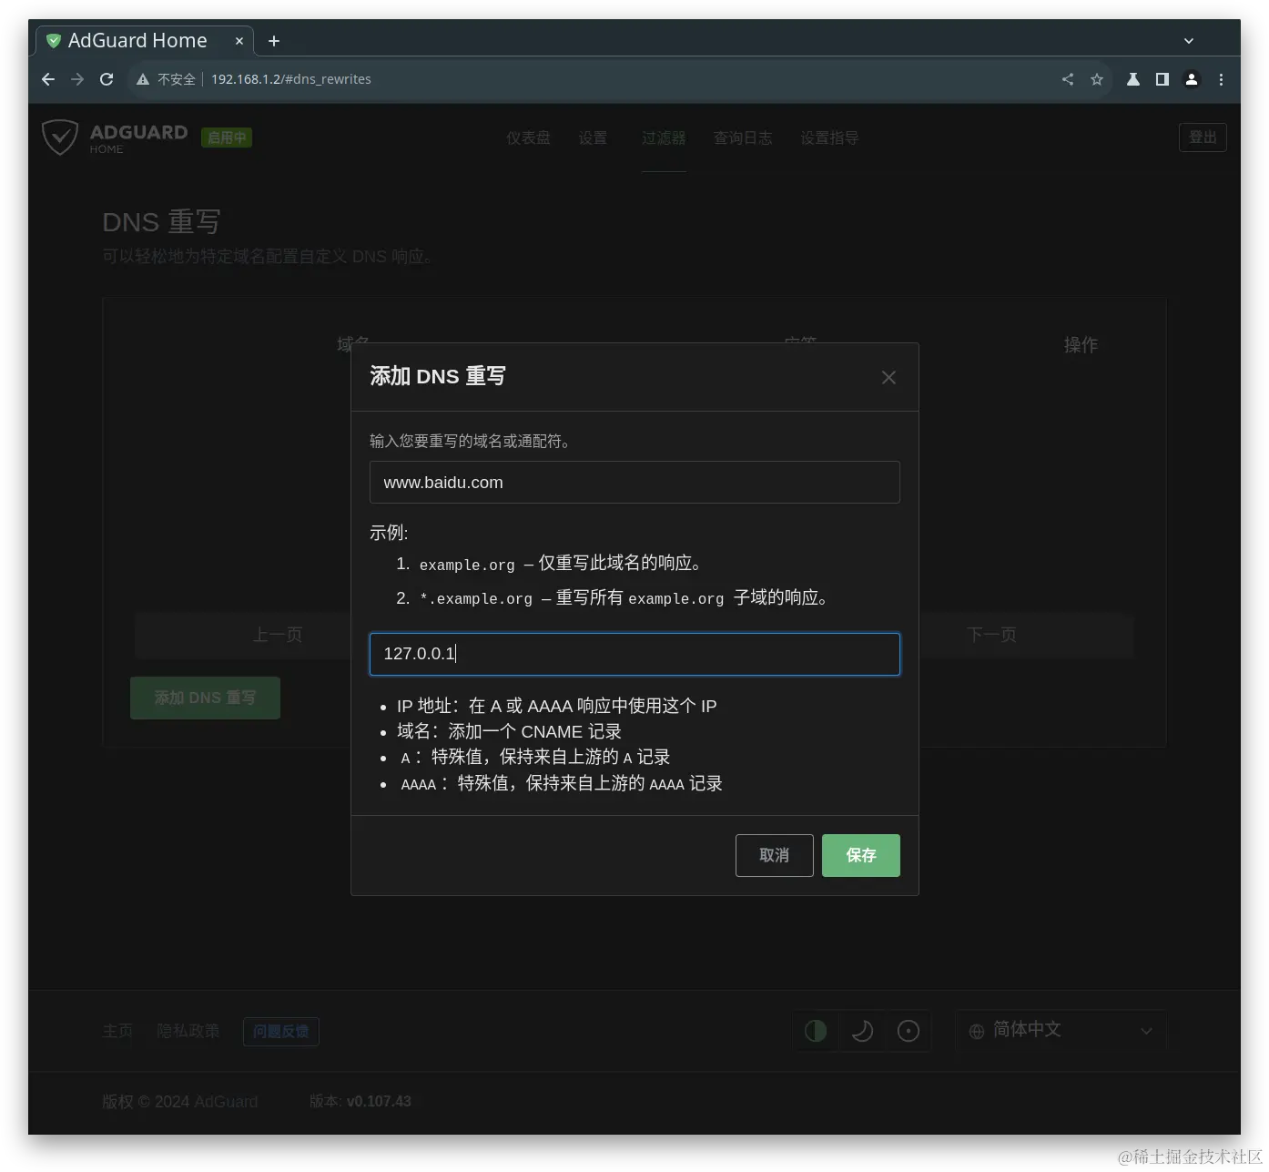Click the 登出 sign out button
Screen dimensions: 1269x1172
click(1203, 138)
